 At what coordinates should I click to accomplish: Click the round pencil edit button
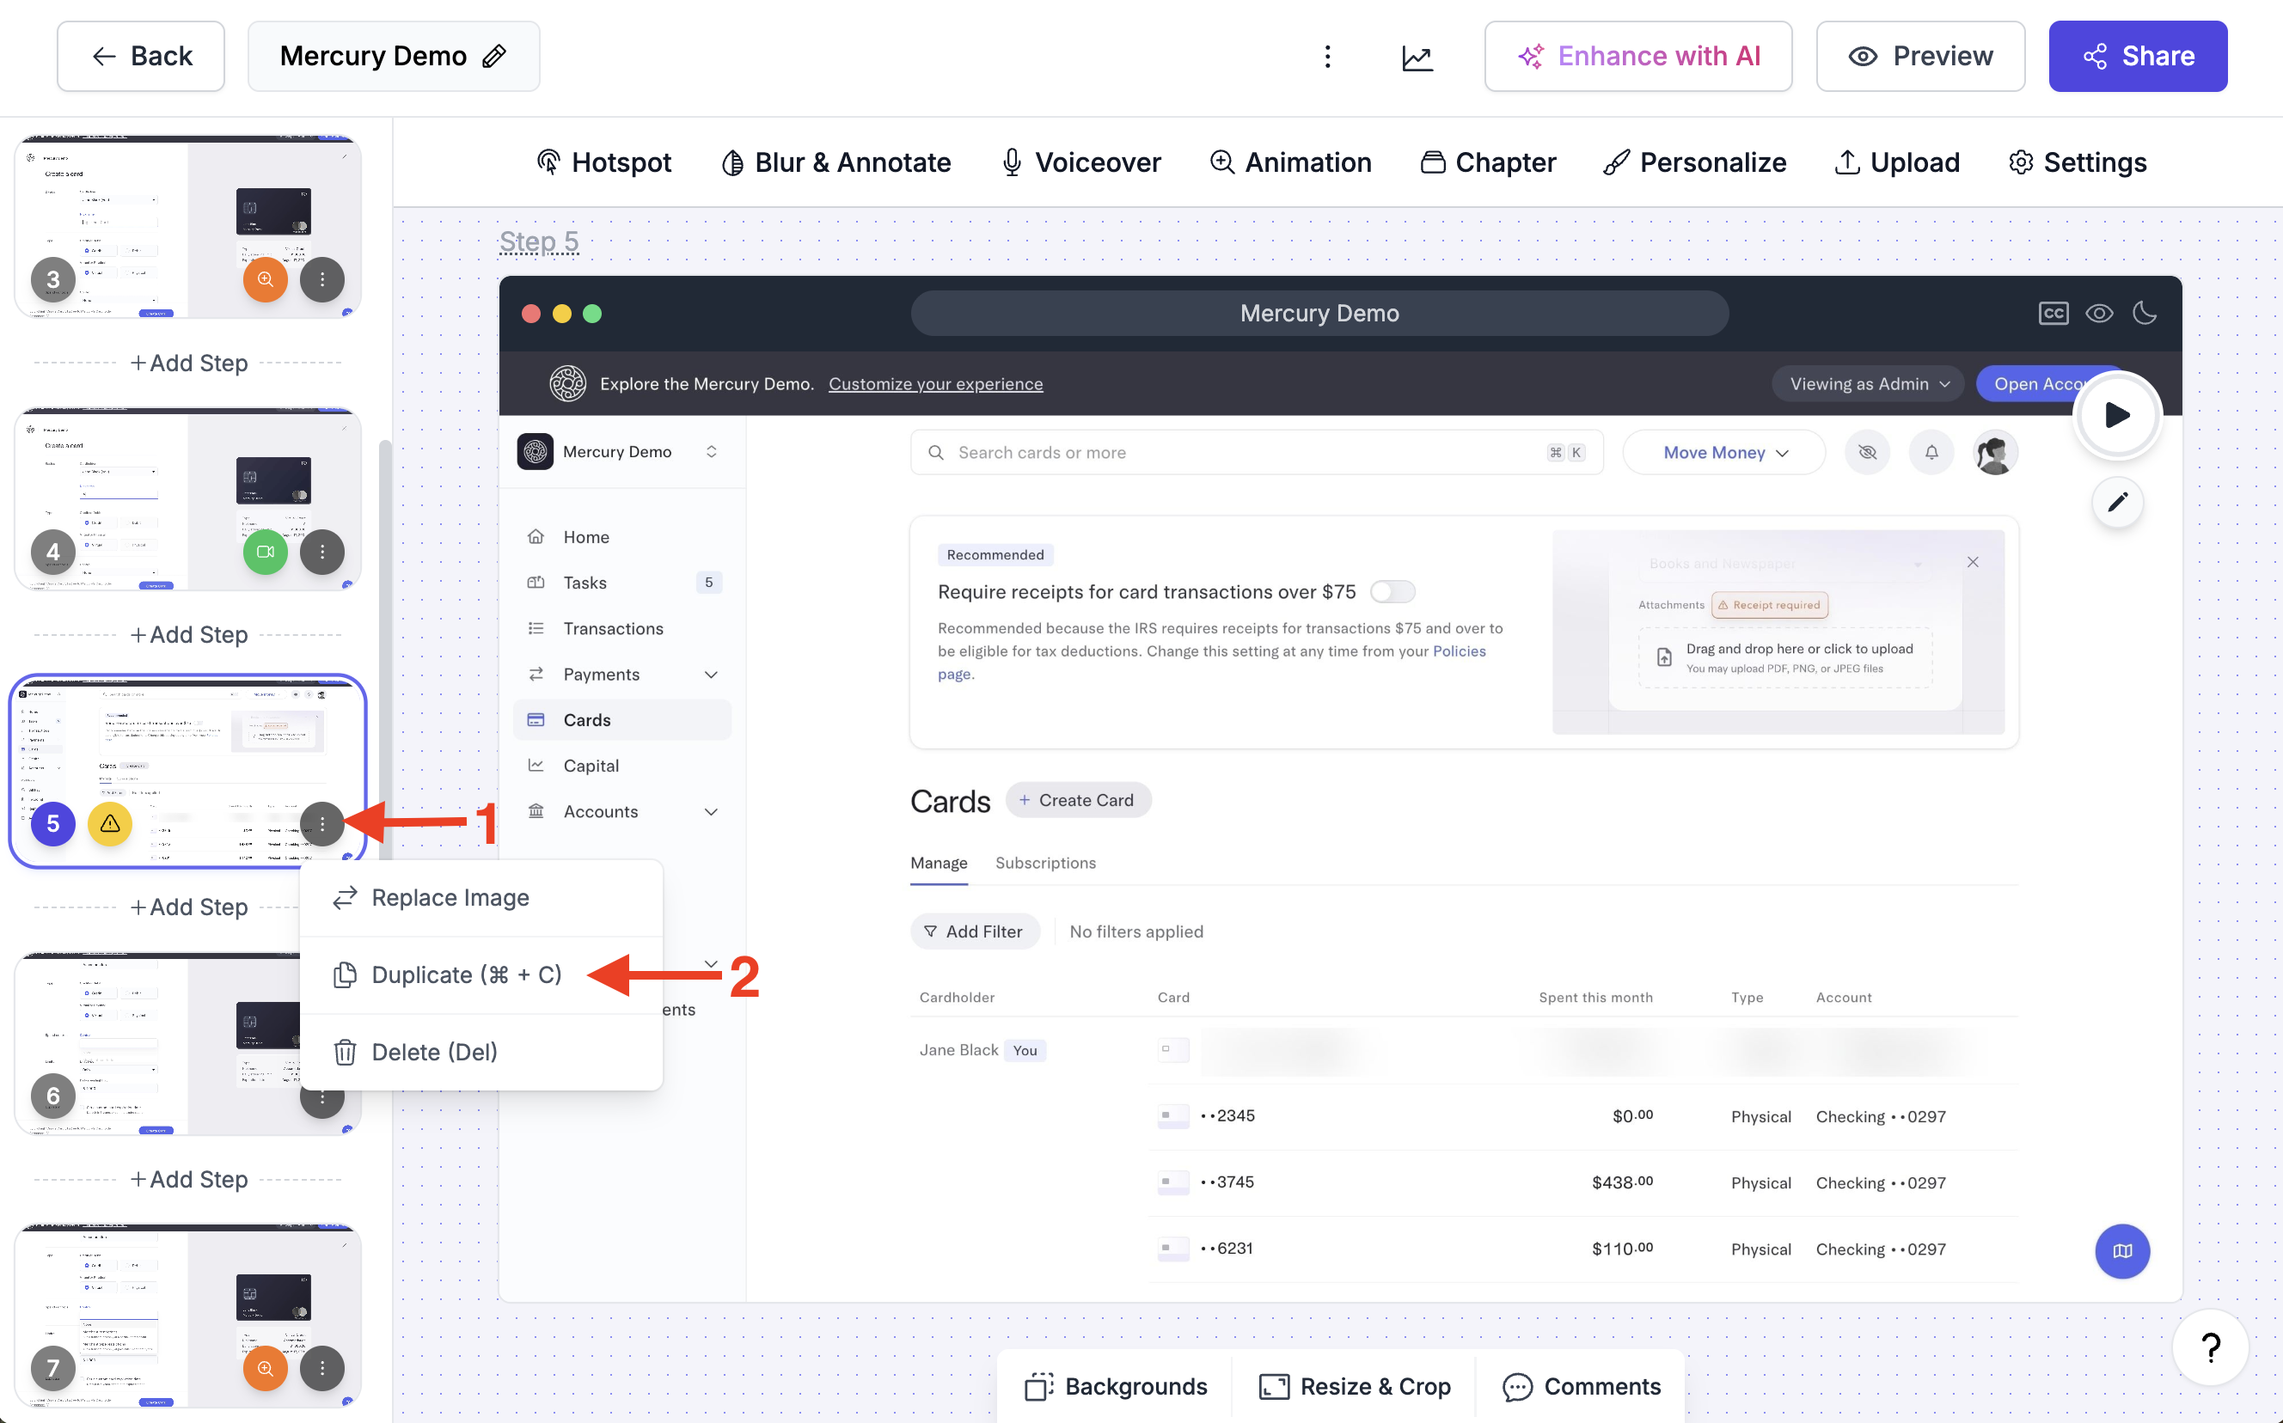coord(2117,502)
